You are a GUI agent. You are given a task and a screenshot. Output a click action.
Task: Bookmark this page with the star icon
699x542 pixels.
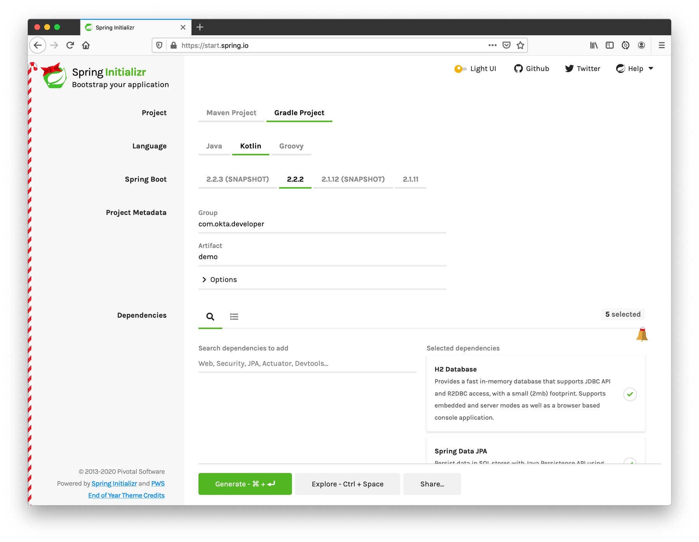(x=520, y=45)
